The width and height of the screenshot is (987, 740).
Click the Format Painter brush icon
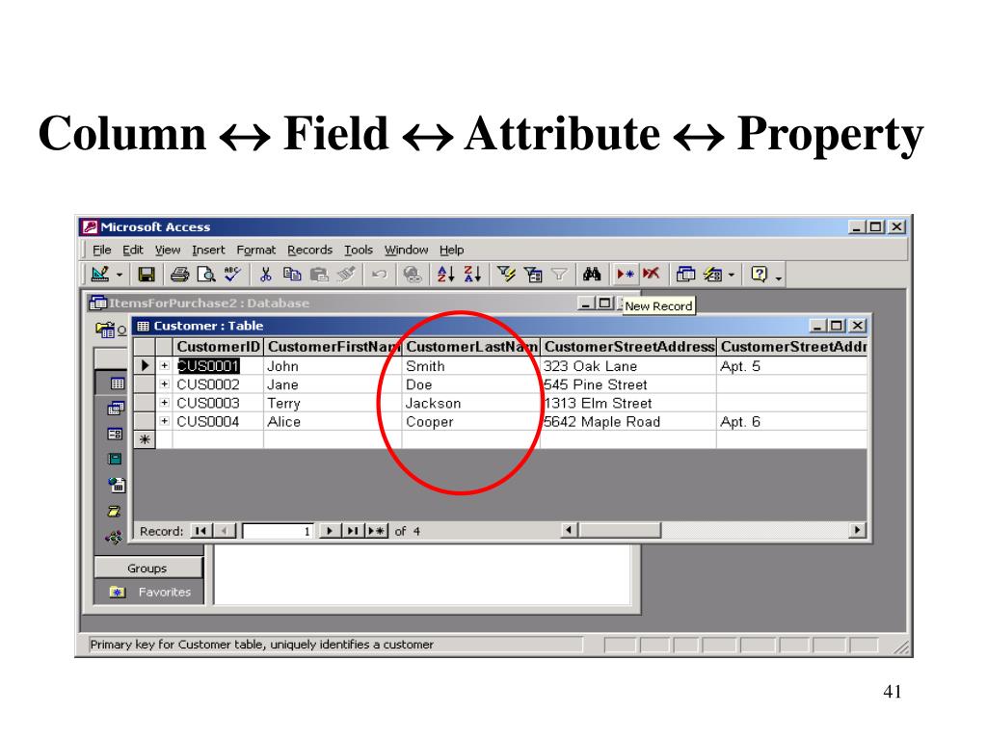tap(346, 275)
